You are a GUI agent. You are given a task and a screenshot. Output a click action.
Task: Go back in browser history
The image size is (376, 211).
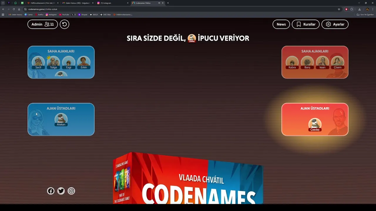[x=3, y=9]
